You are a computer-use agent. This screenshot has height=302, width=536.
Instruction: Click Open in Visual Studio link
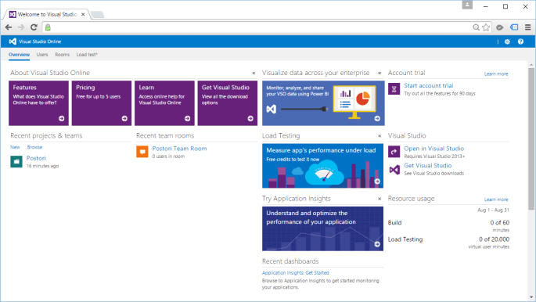pos(434,149)
